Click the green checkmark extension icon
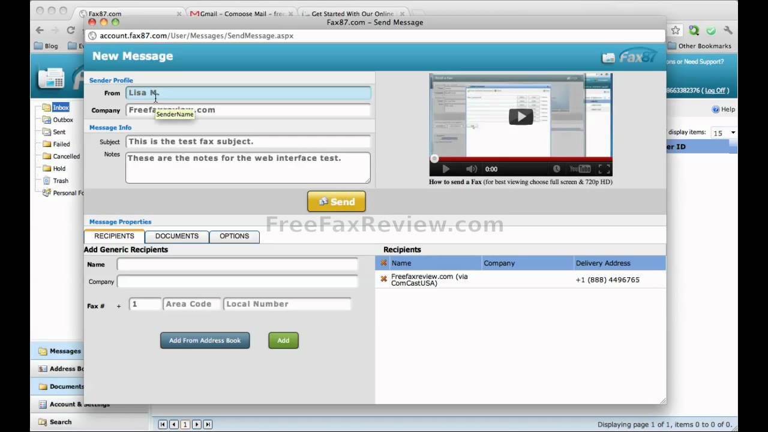 click(x=711, y=30)
